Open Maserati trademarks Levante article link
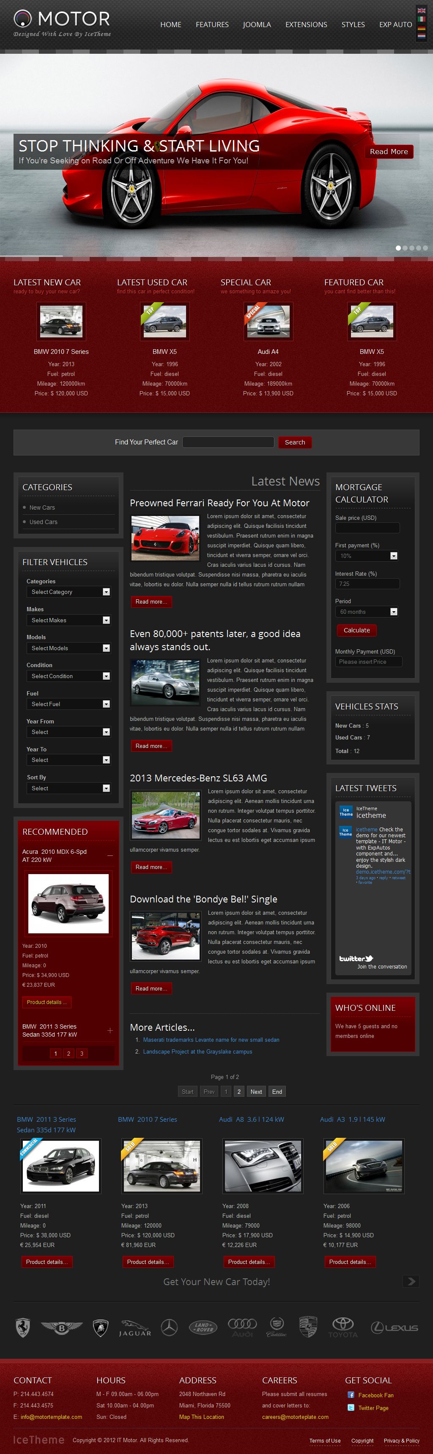This screenshot has width=433, height=1454. [211, 1040]
